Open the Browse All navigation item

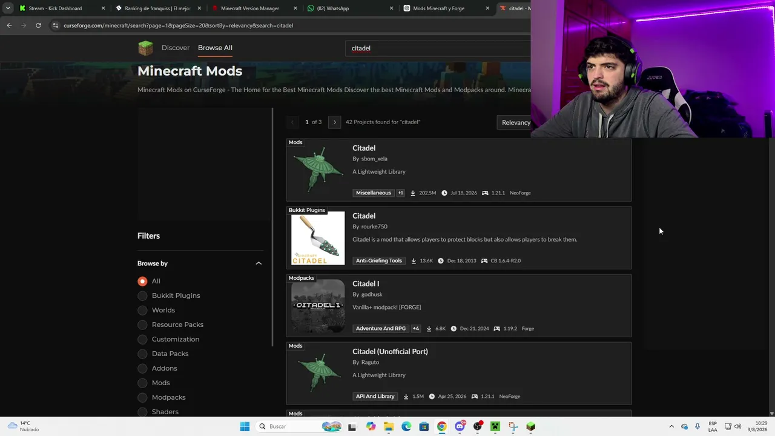pos(215,48)
